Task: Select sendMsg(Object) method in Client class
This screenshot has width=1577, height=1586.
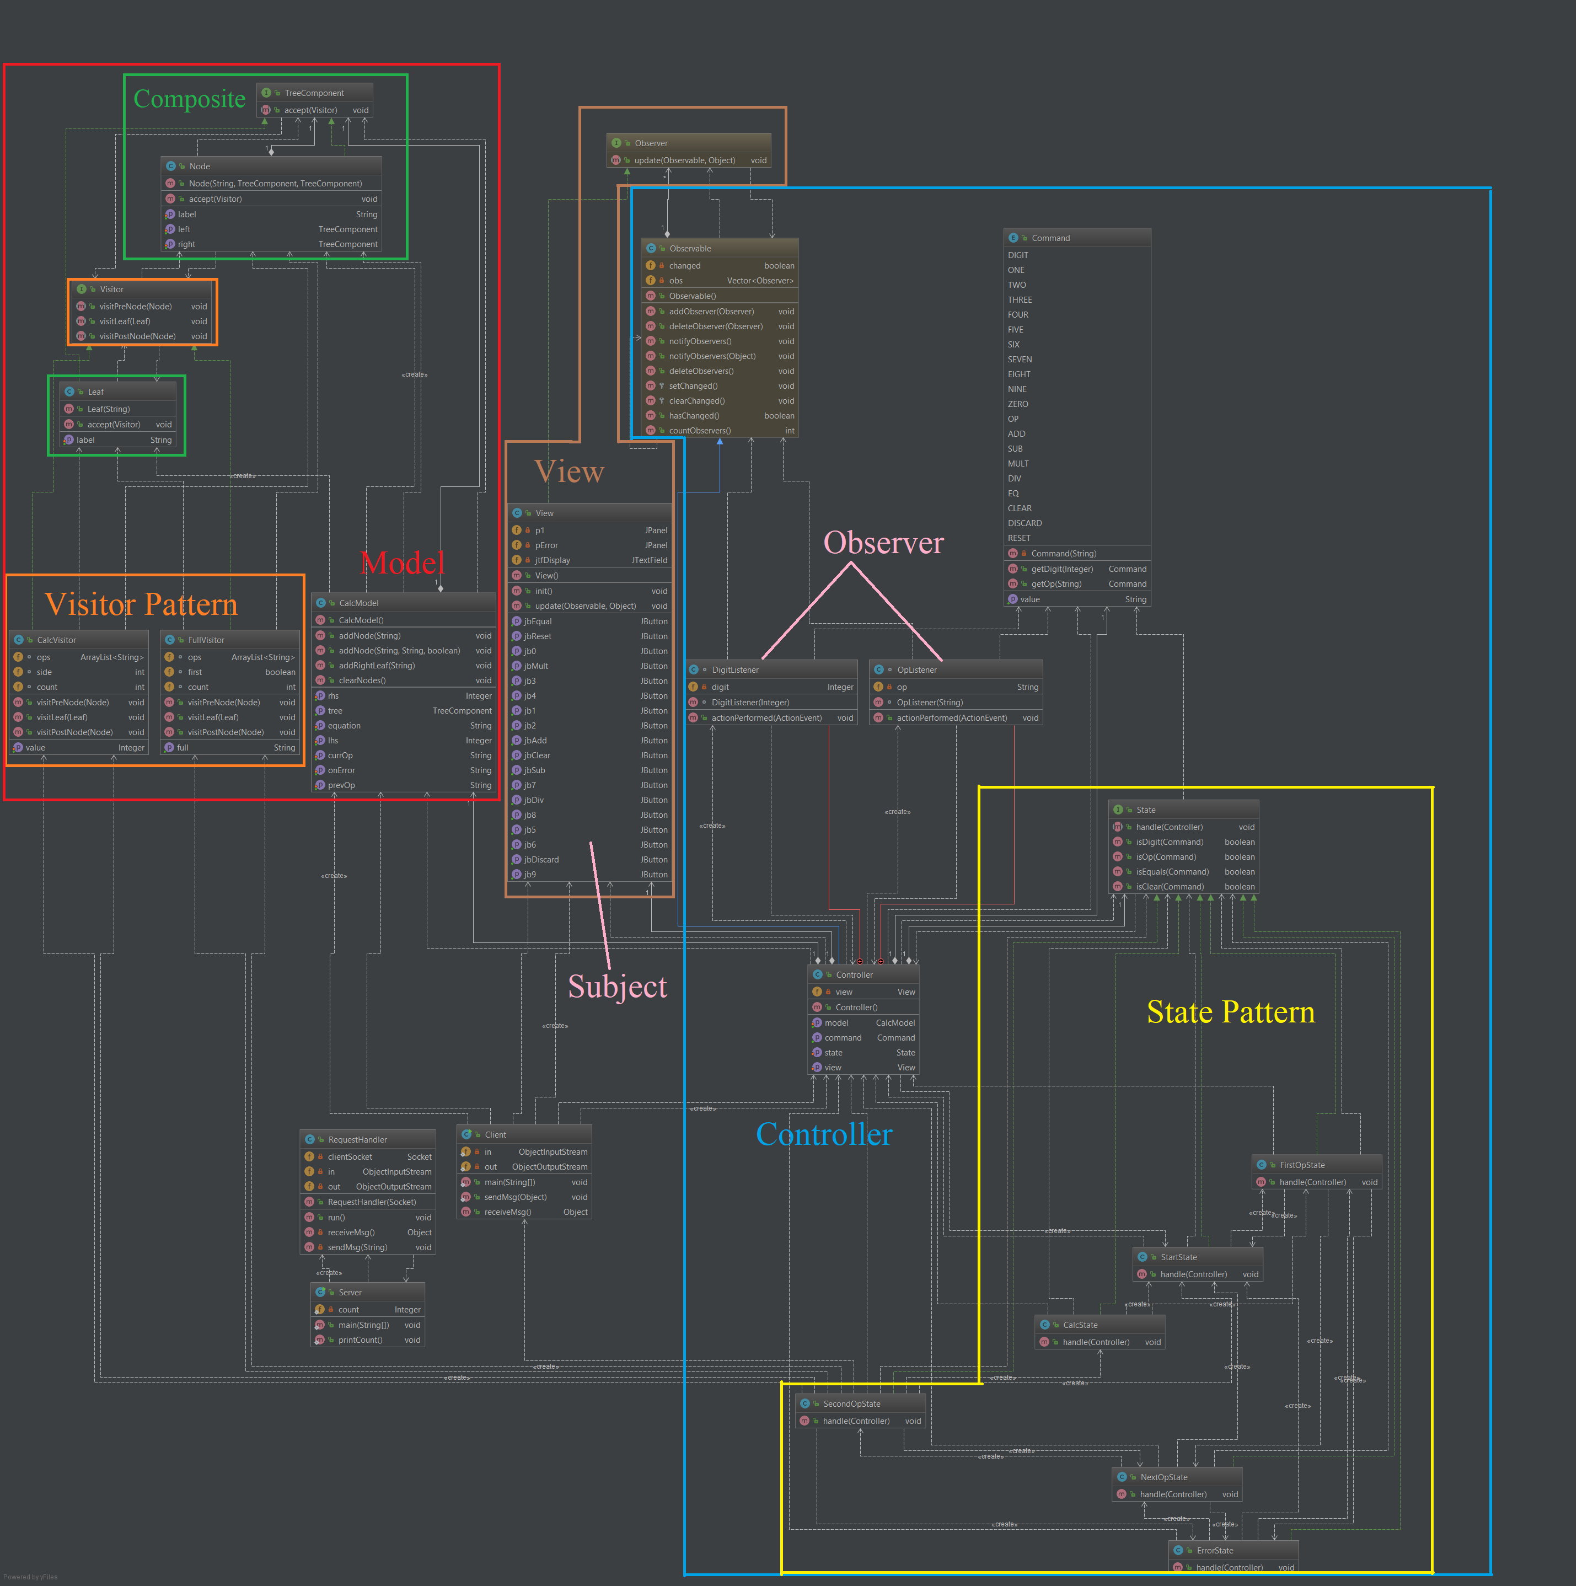Action: [516, 1198]
